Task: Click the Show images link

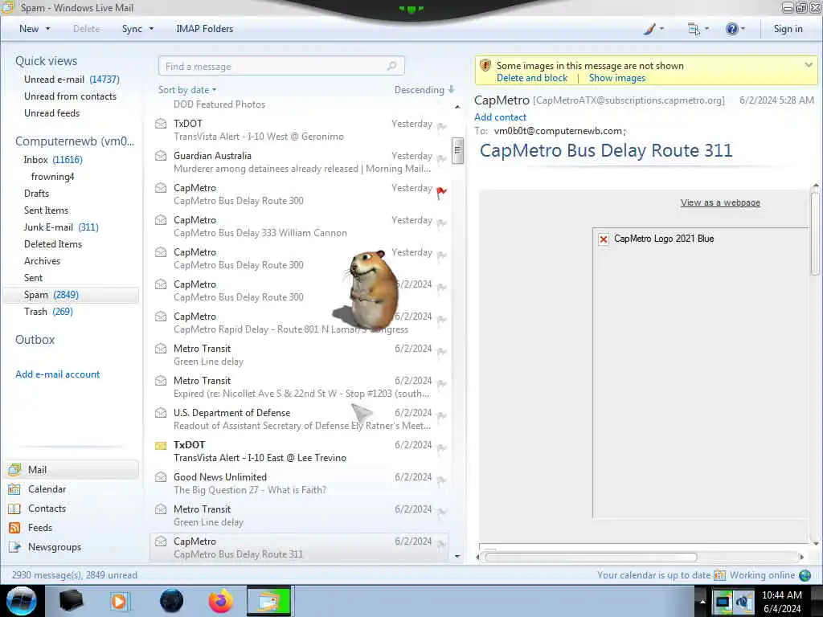Action: pyautogui.click(x=617, y=78)
